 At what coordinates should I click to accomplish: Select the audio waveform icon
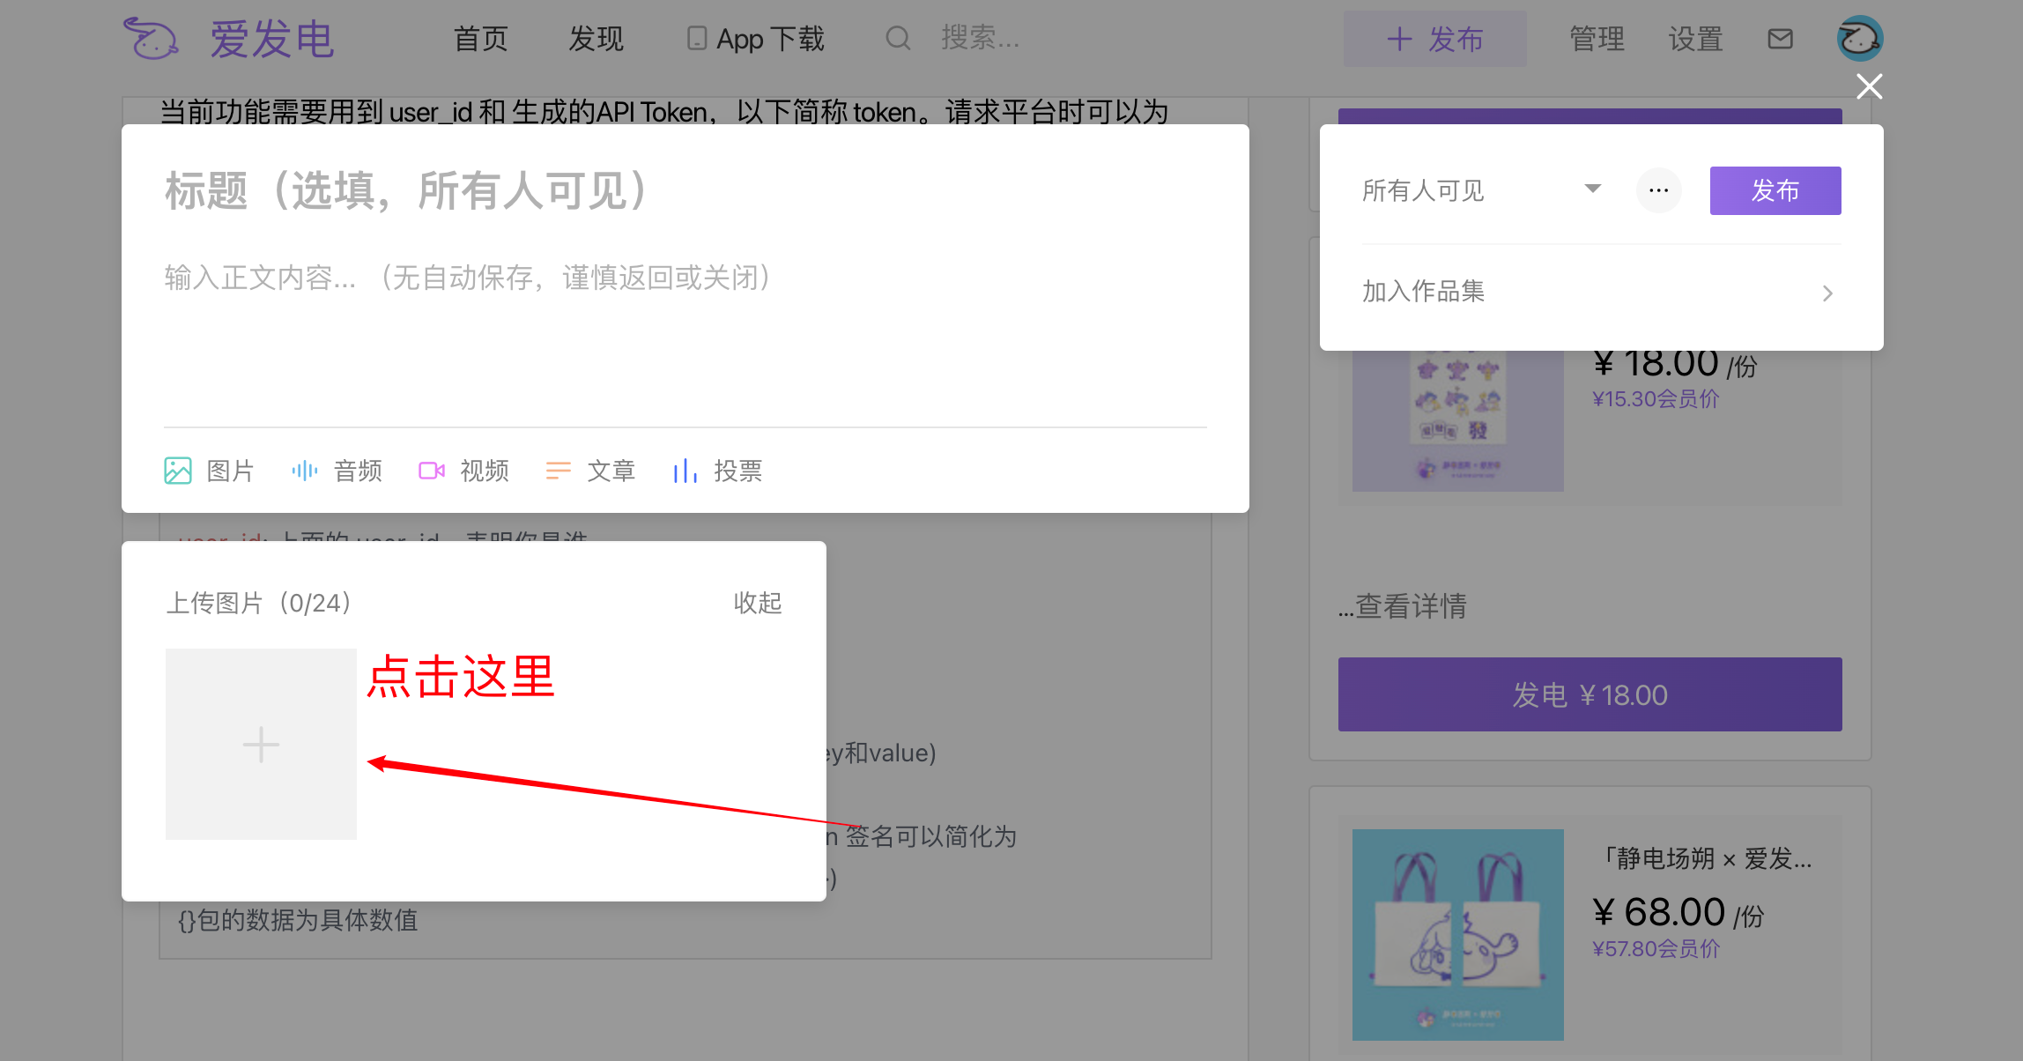coord(305,471)
